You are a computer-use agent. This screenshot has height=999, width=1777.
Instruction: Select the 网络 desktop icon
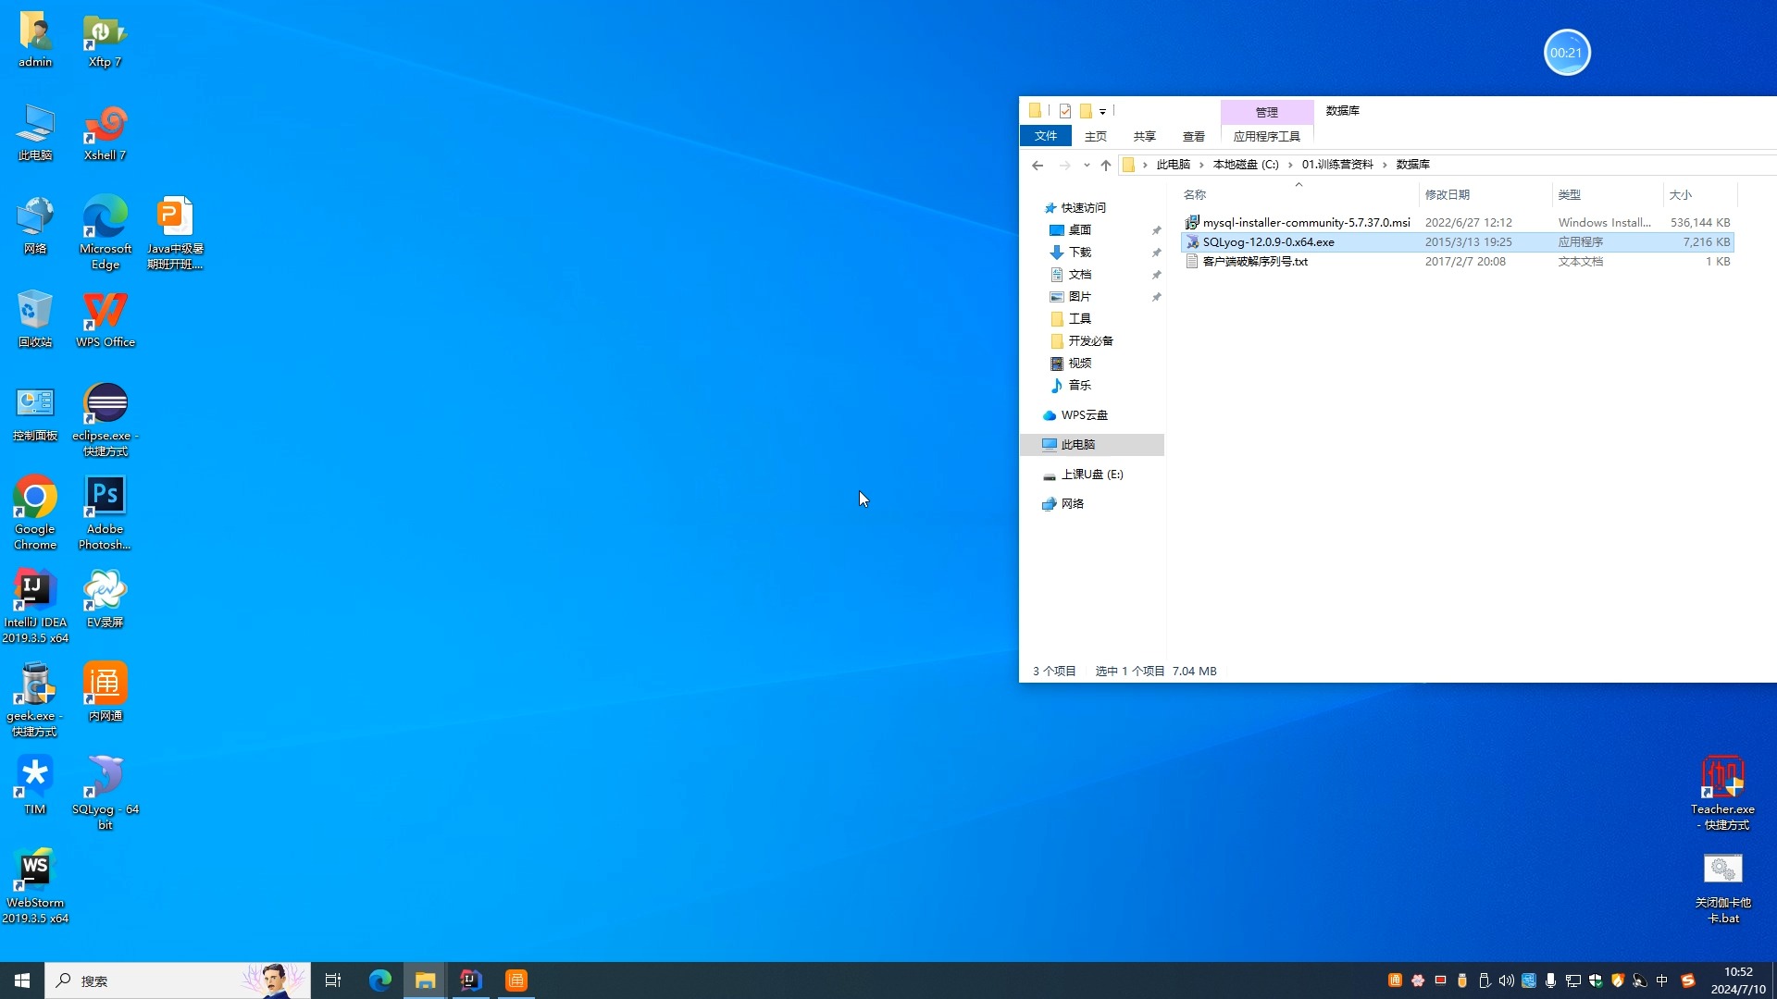tap(35, 228)
